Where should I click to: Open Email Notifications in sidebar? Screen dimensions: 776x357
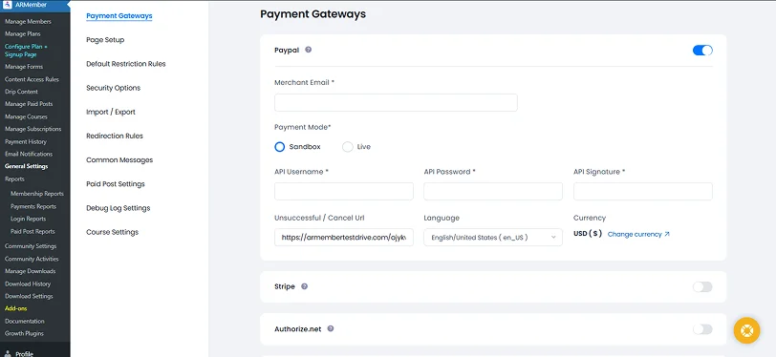coord(29,155)
